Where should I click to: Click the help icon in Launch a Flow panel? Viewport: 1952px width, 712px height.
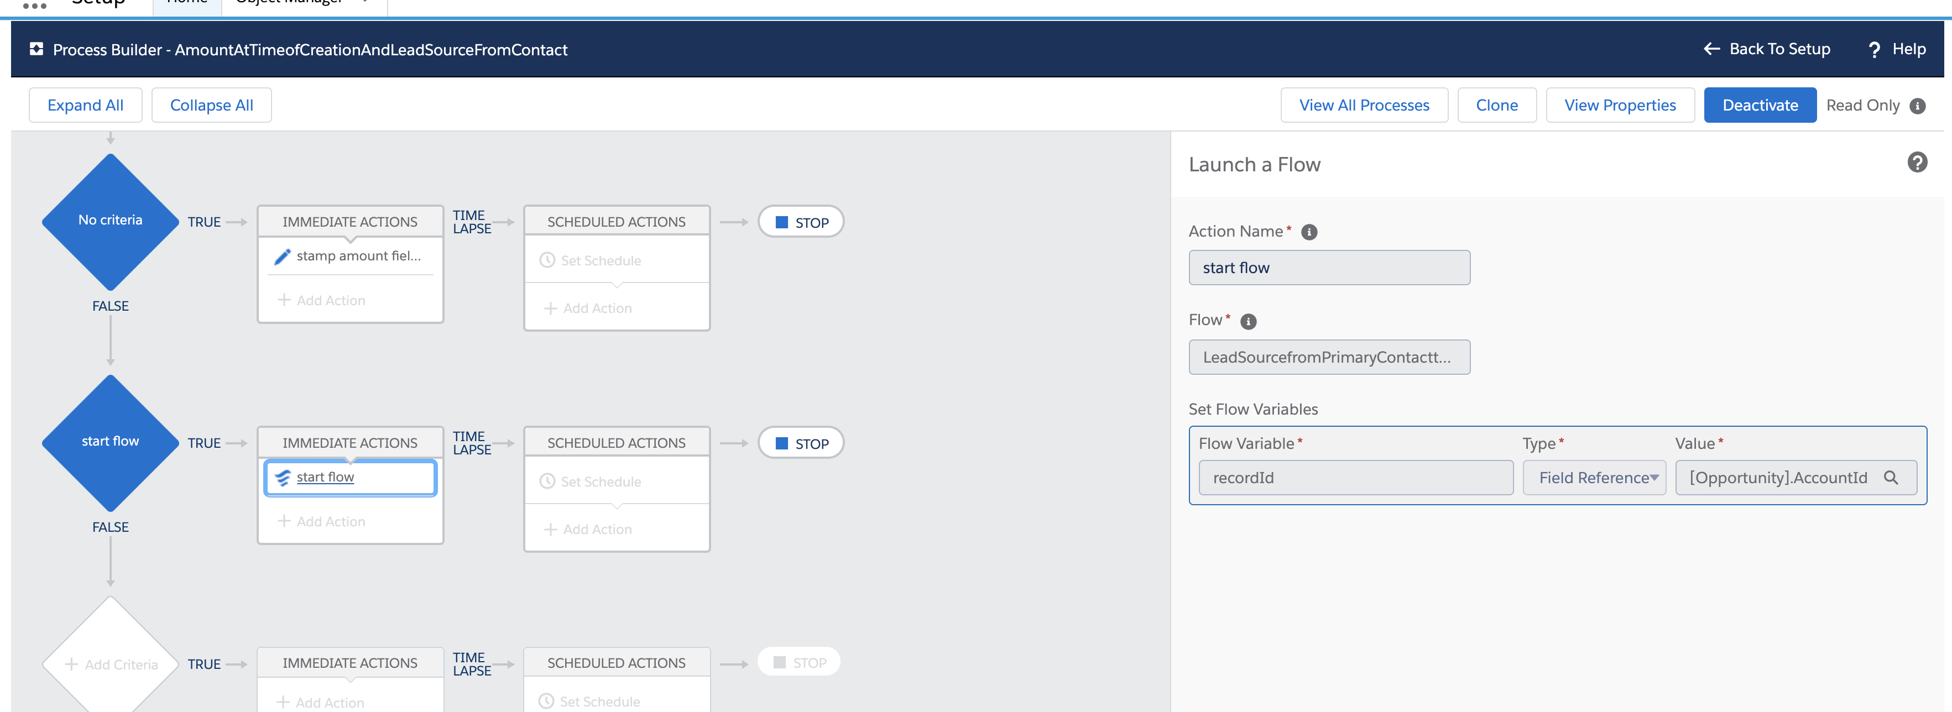pos(1917,162)
